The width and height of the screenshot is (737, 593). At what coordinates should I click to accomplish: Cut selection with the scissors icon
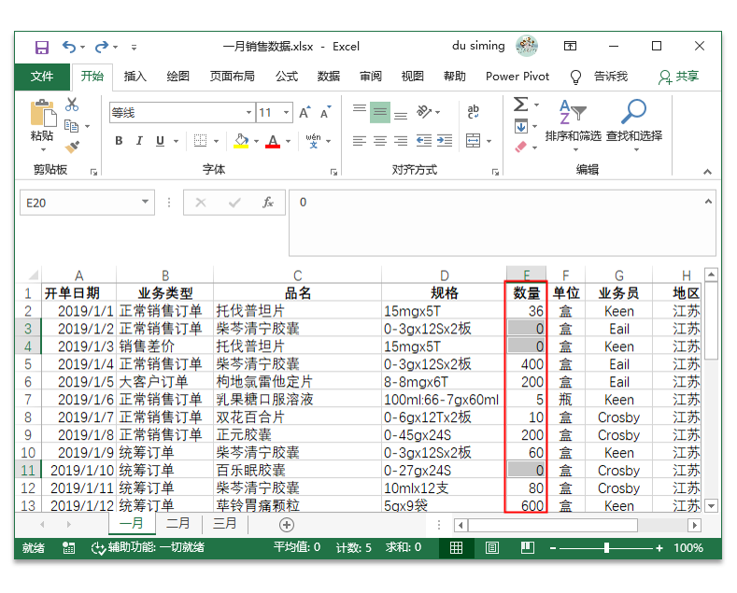pyautogui.click(x=72, y=105)
